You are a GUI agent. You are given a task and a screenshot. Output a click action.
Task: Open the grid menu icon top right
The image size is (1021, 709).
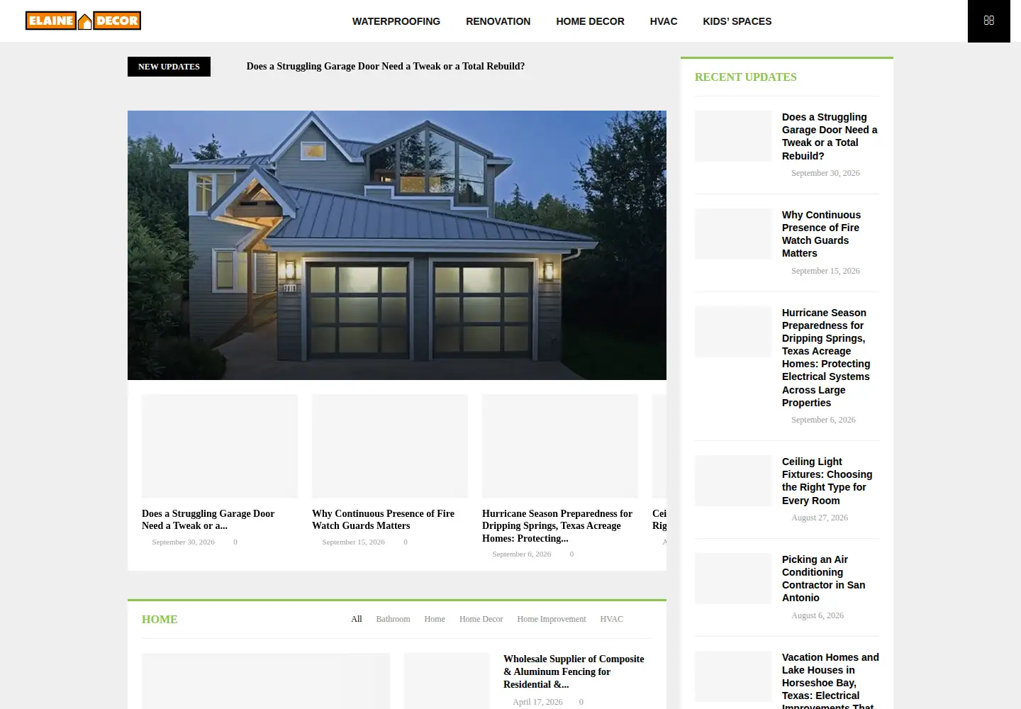[988, 21]
